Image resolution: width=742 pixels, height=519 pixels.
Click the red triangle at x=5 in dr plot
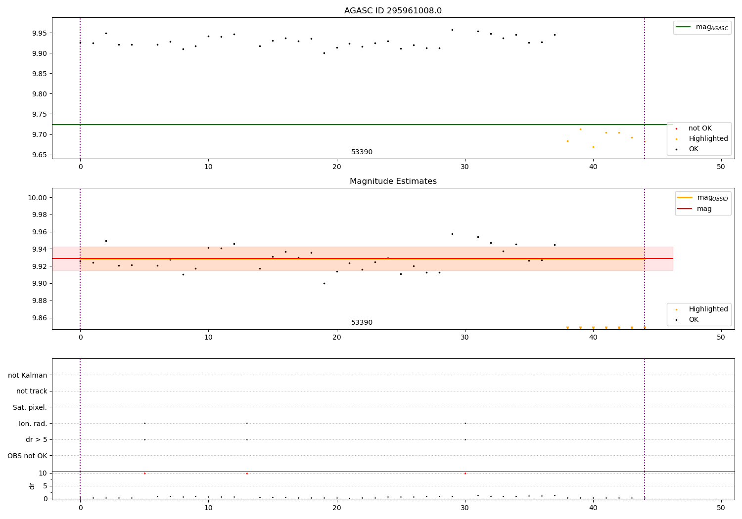(144, 473)
